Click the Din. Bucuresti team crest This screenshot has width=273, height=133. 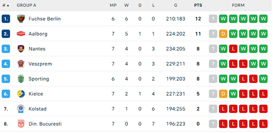coord(21,124)
